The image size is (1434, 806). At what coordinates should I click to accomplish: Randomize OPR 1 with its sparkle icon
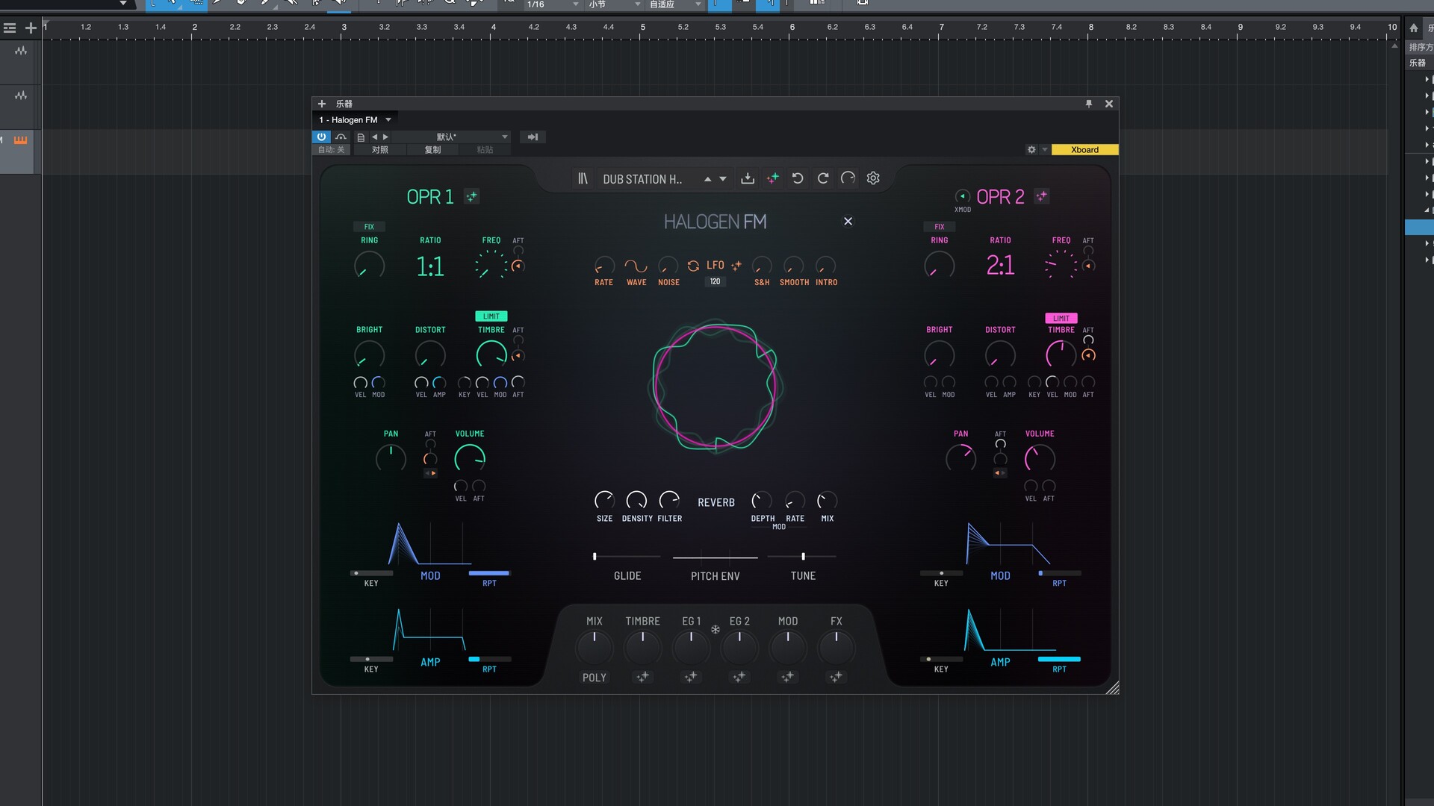tap(471, 196)
